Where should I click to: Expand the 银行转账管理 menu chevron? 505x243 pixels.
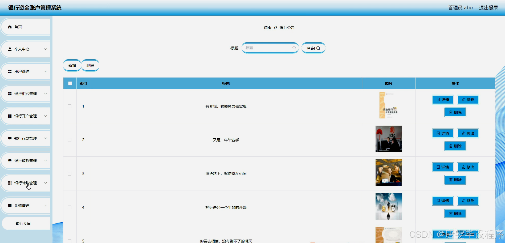pyautogui.click(x=46, y=183)
